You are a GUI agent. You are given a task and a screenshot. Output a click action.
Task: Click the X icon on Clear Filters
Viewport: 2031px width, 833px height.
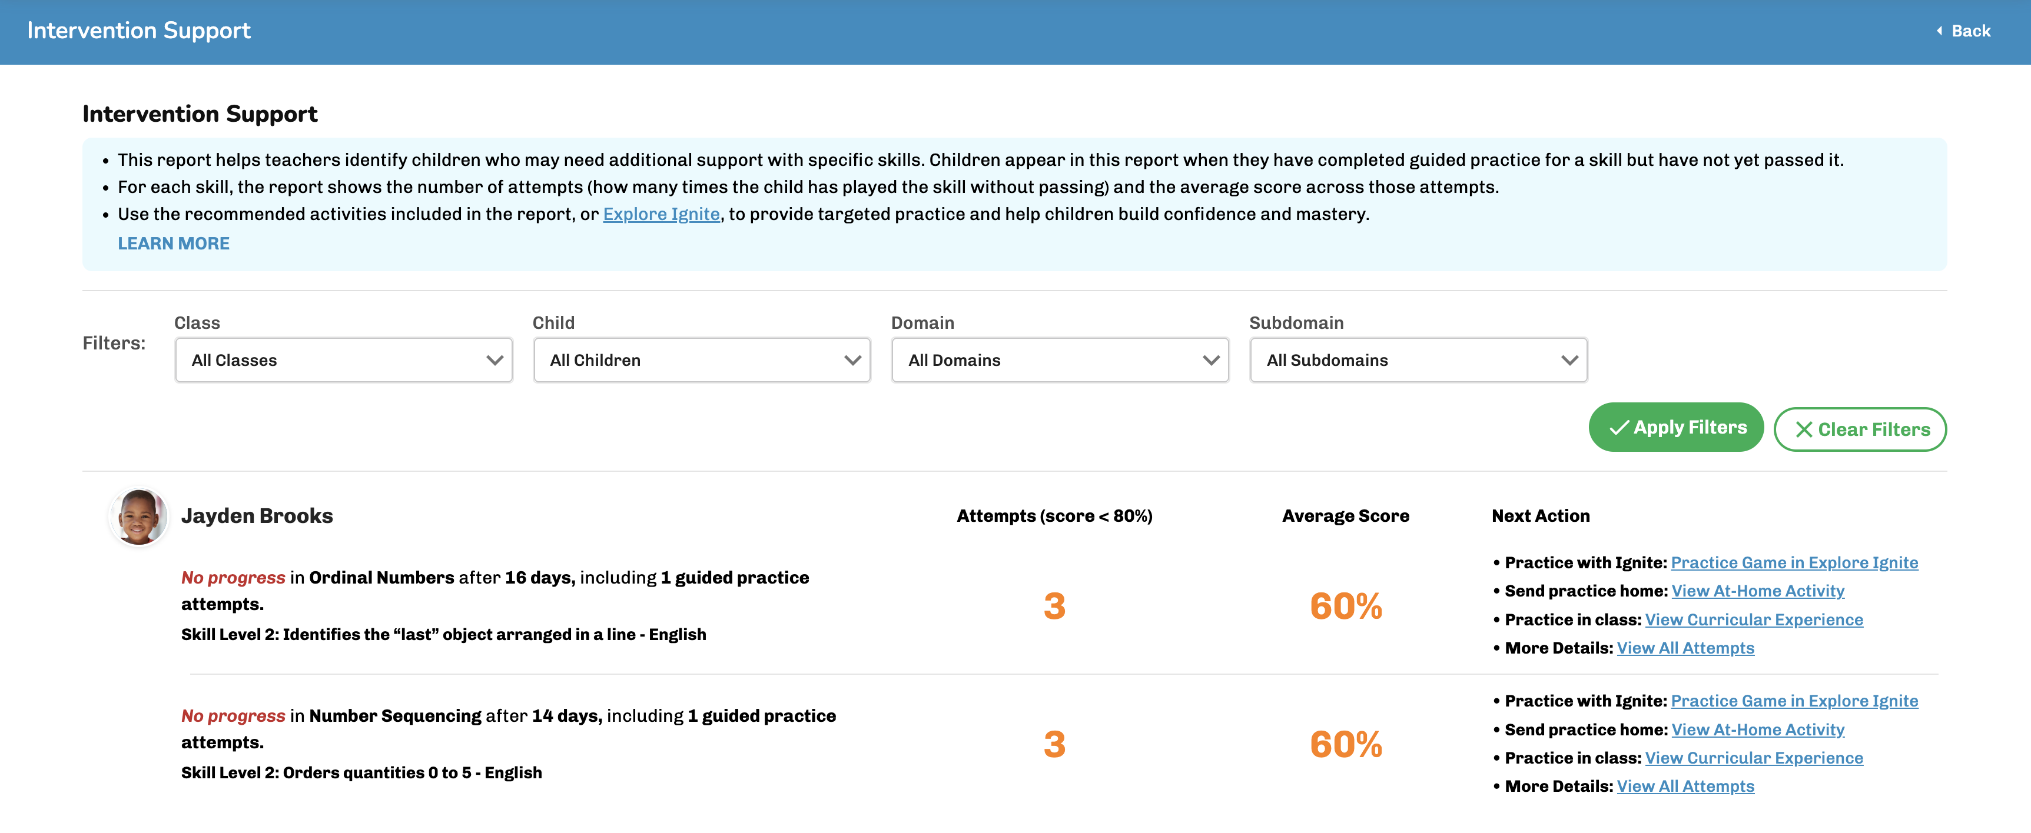click(1804, 429)
